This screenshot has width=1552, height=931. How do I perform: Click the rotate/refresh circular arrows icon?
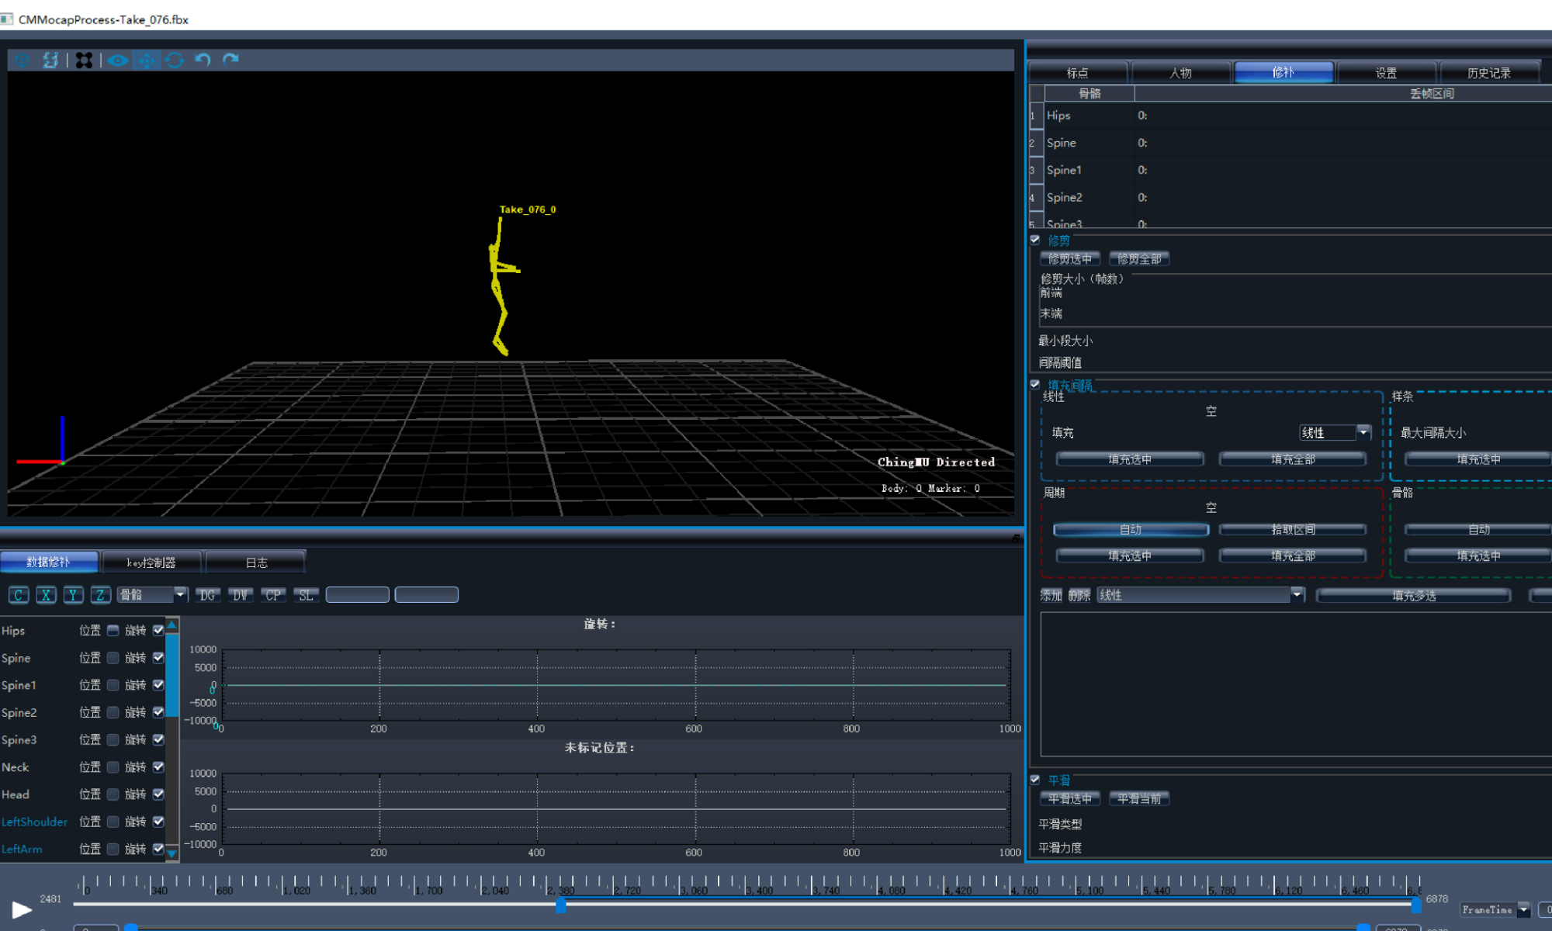point(175,60)
